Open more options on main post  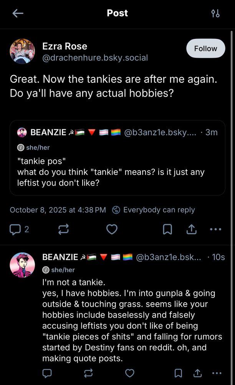coord(215,229)
